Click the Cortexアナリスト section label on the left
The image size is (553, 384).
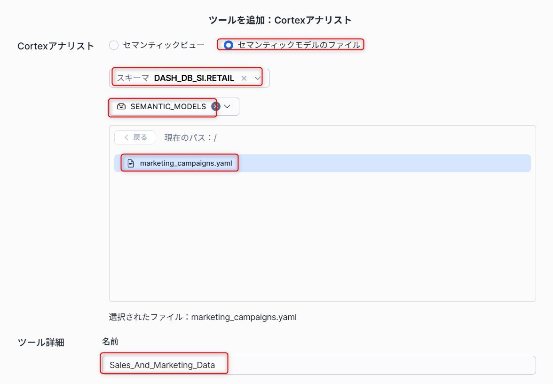click(55, 46)
